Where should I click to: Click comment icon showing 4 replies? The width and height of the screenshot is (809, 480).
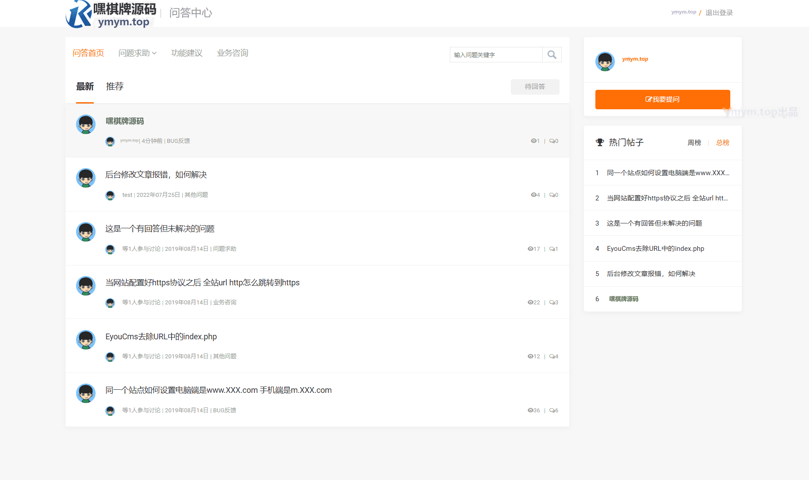pyautogui.click(x=552, y=357)
